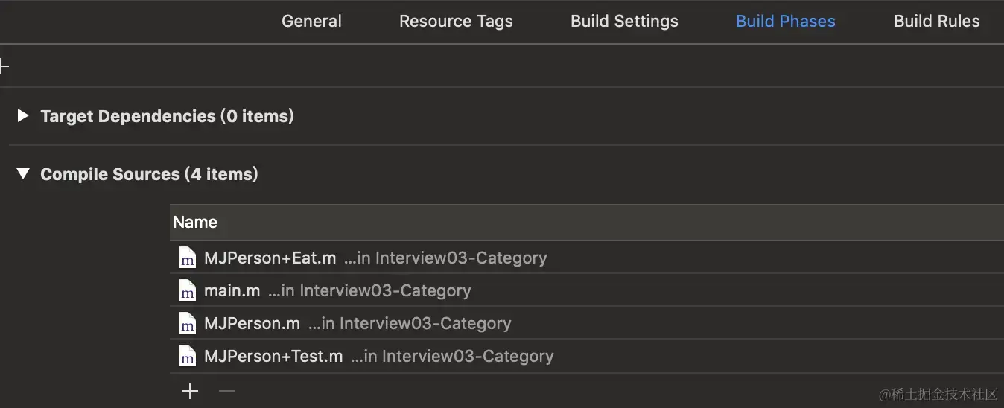Switch to the Build Rules tab
This screenshot has width=1004, height=408.
click(x=936, y=22)
